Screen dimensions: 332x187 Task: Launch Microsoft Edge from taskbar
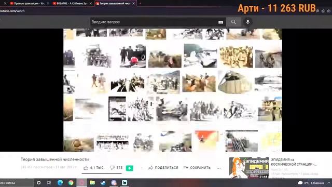point(60,182)
